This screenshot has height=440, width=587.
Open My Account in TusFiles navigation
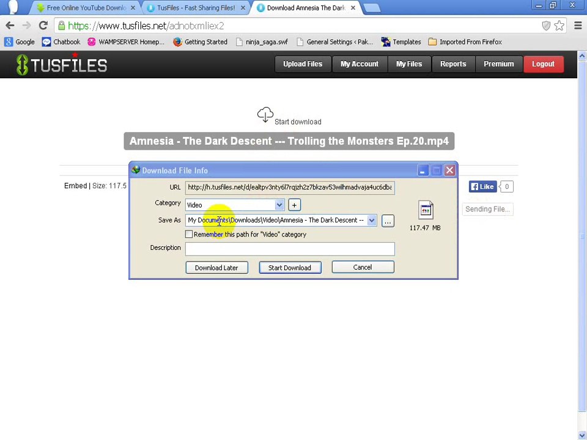[360, 64]
